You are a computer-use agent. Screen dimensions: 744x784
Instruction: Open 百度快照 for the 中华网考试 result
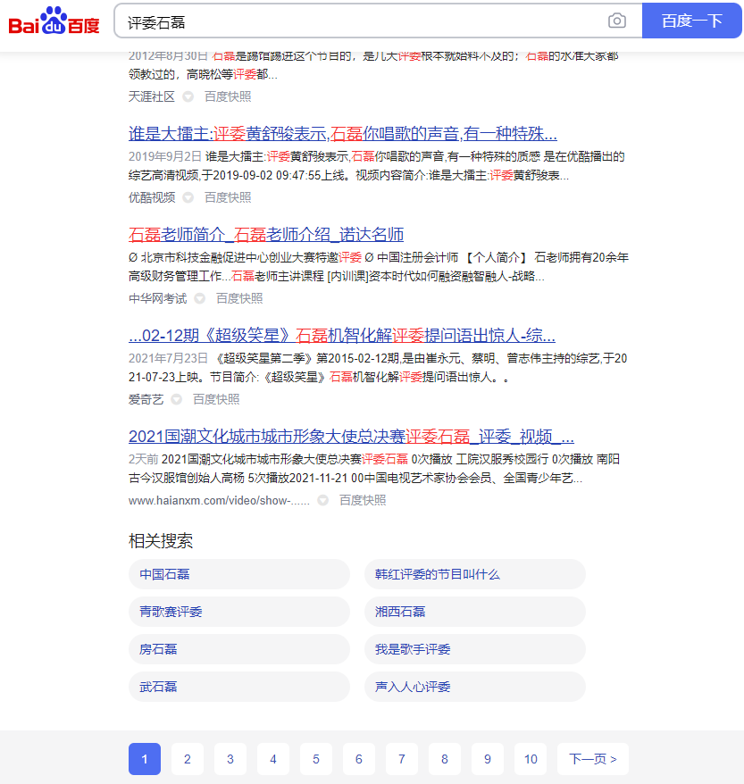click(x=239, y=298)
